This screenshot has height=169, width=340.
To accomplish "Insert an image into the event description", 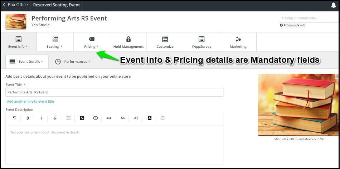I will pyautogui.click(x=82, y=118).
